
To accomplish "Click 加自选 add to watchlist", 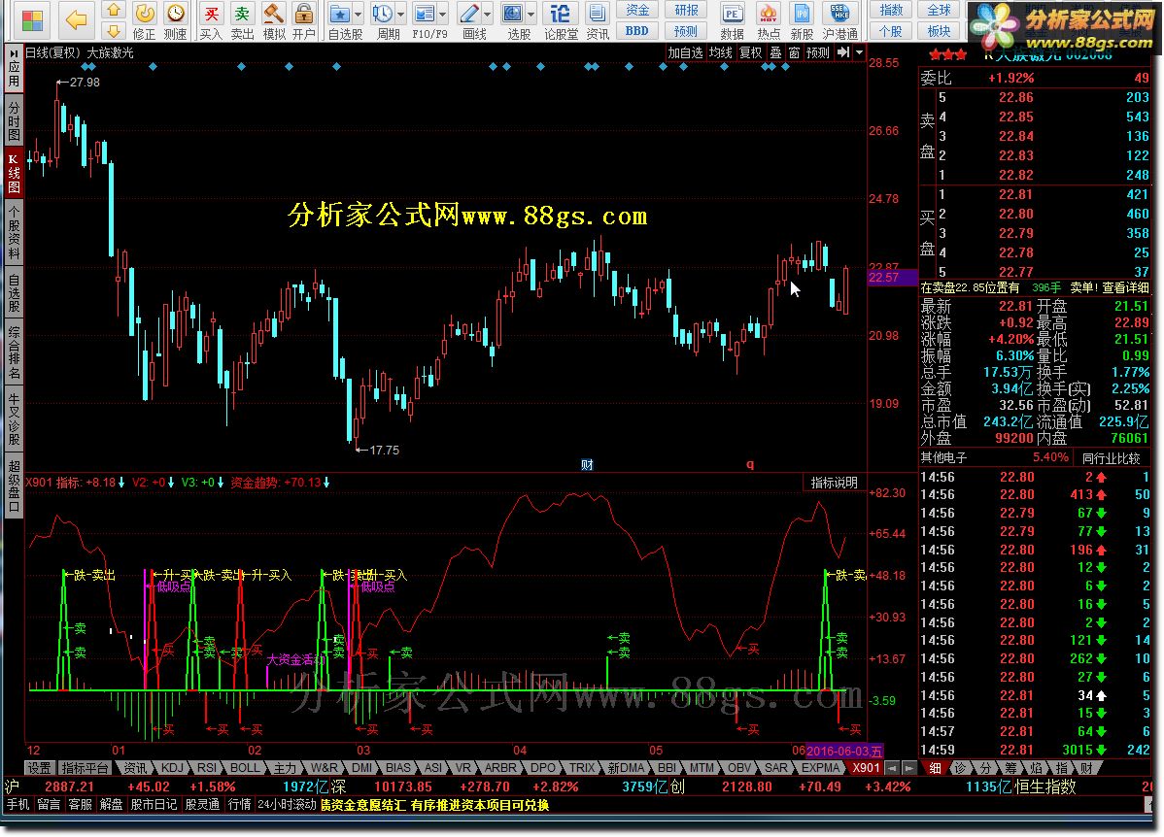I will [684, 52].
